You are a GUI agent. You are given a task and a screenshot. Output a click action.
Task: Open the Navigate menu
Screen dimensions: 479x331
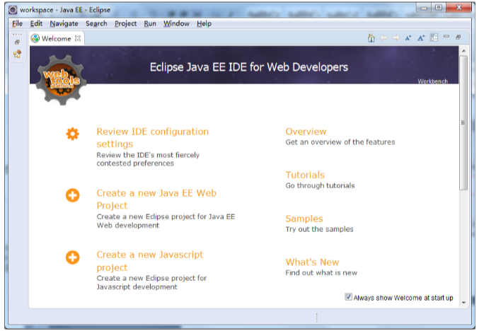tap(64, 23)
